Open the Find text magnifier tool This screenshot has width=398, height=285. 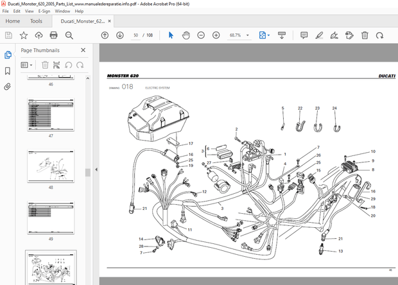pyautogui.click(x=69, y=35)
